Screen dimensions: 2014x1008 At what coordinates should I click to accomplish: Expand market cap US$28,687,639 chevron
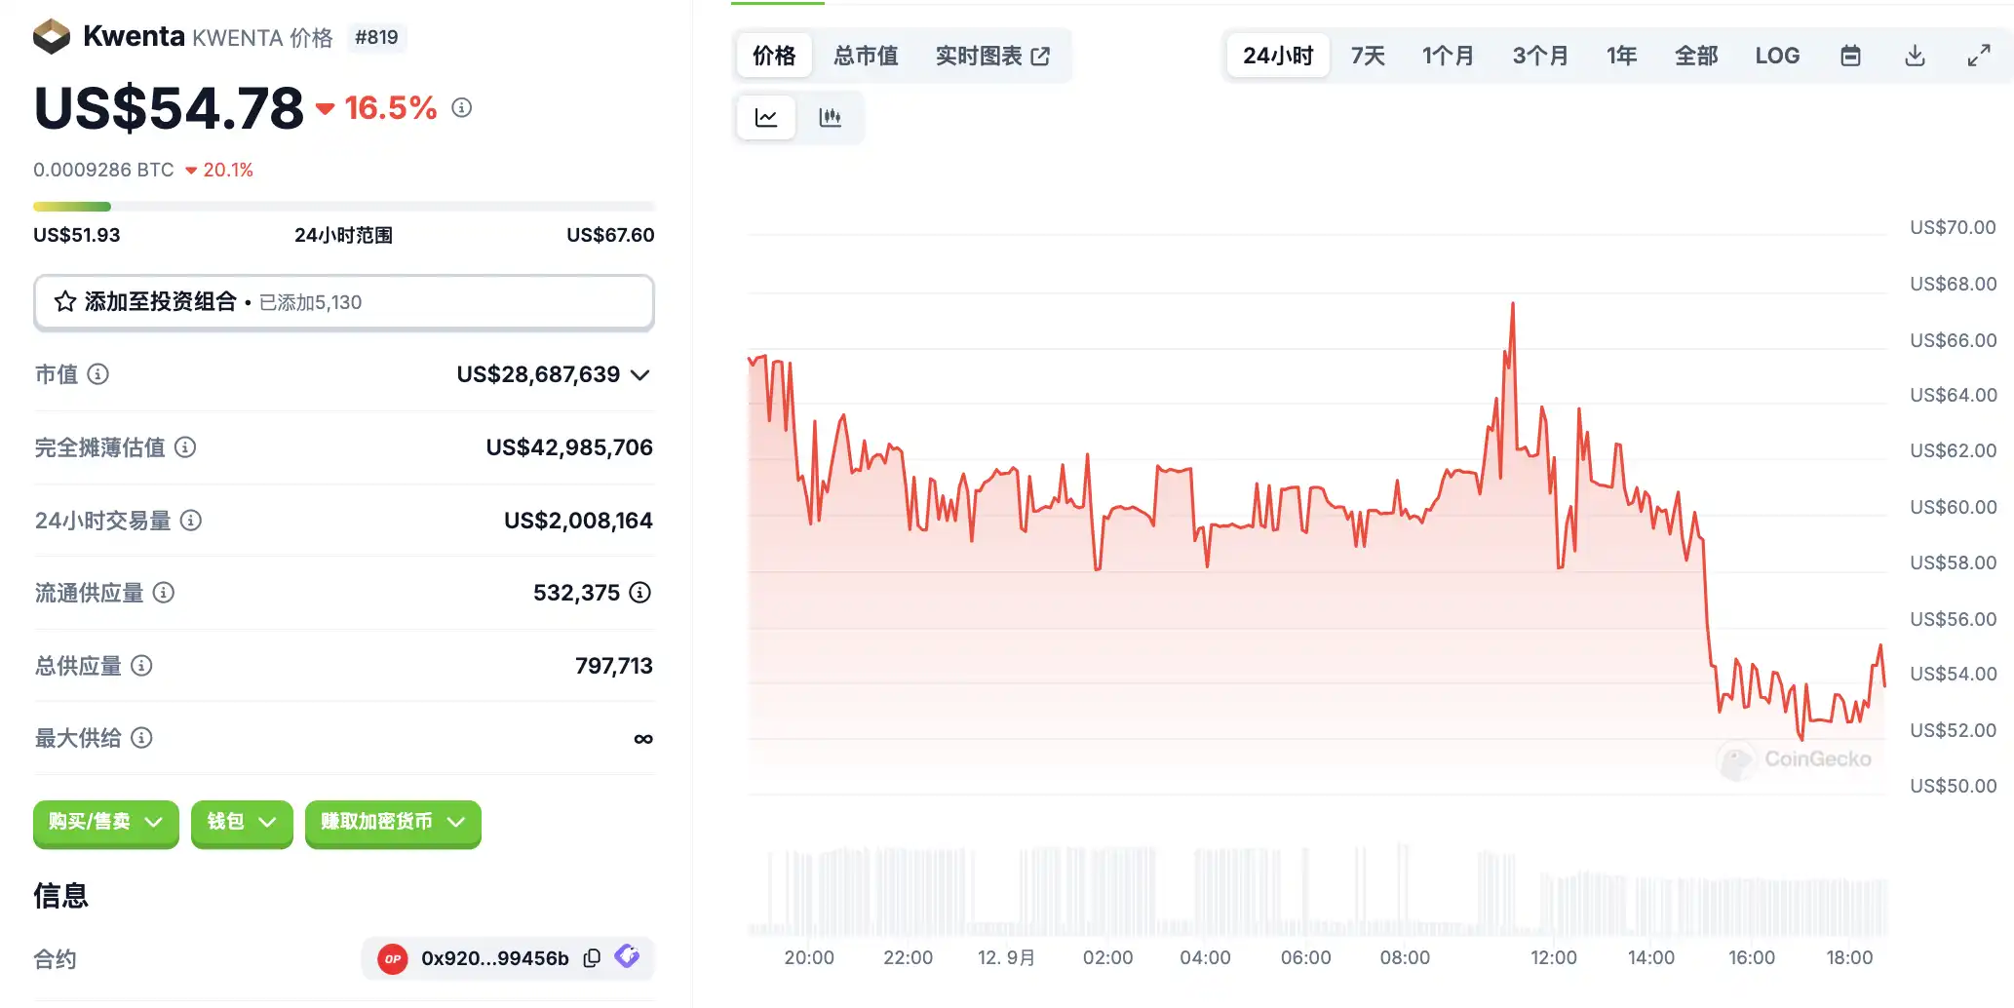tap(640, 375)
